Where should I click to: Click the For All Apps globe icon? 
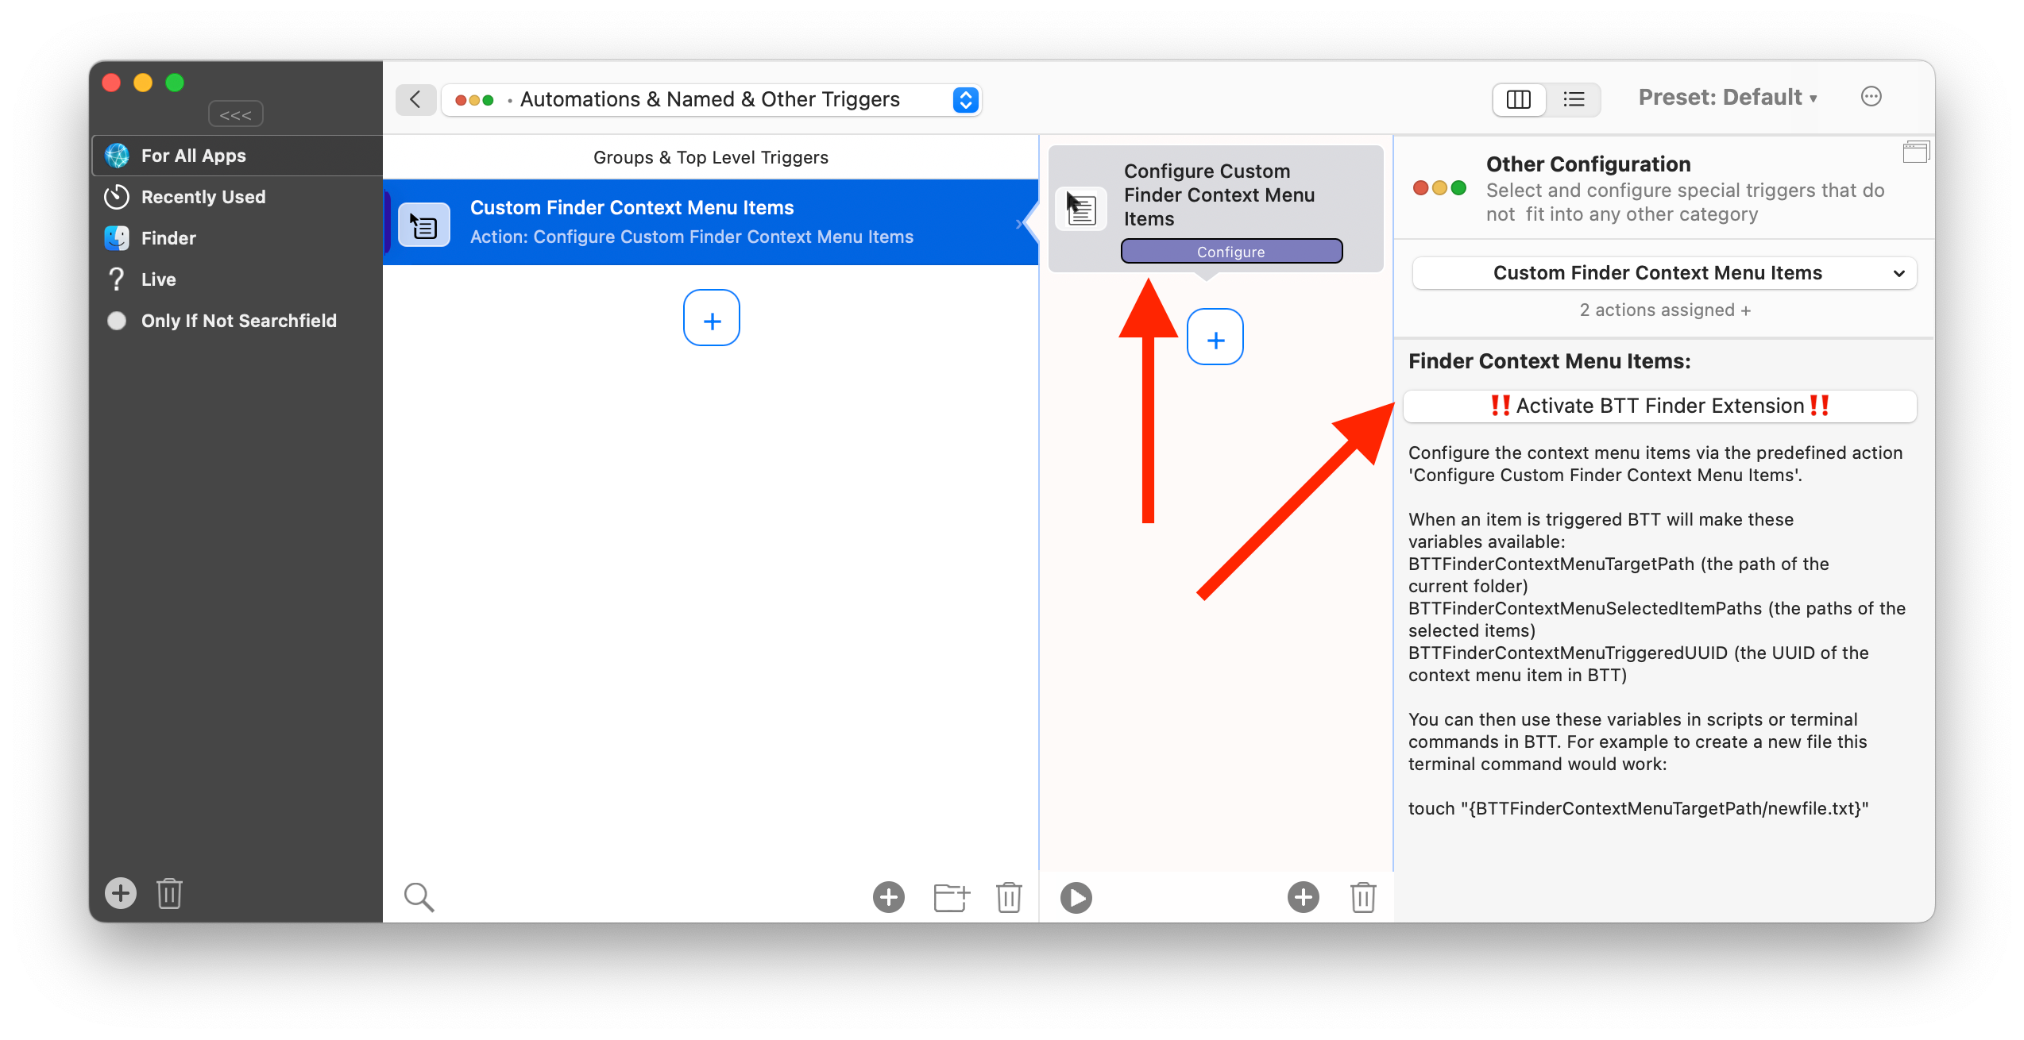coord(117,156)
